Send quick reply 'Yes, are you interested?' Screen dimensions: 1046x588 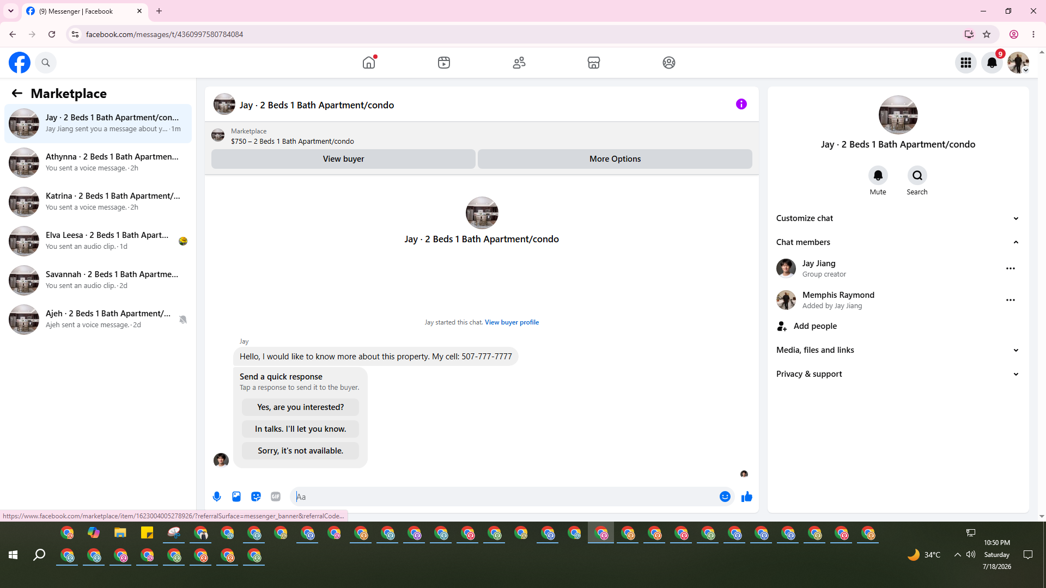301,407
